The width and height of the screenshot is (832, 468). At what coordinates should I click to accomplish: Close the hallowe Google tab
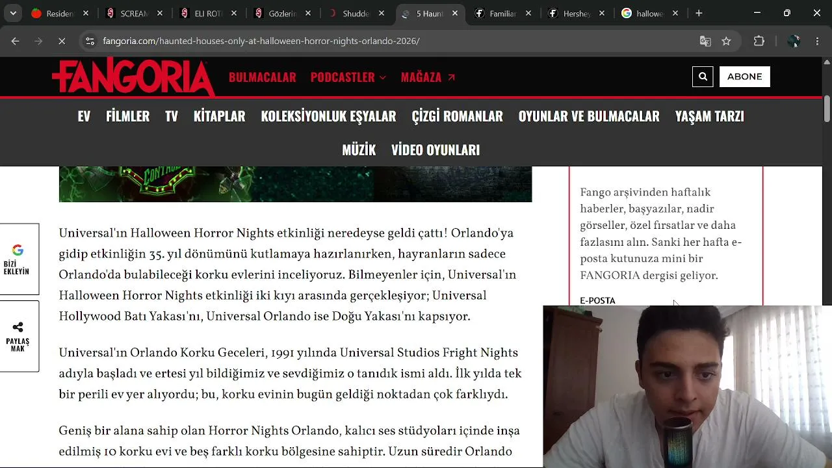[675, 13]
